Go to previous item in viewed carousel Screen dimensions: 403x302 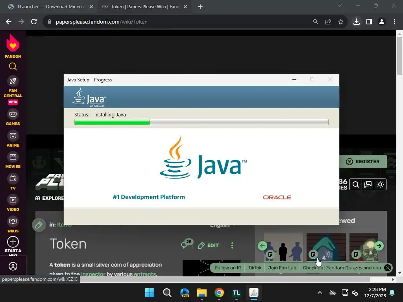(x=263, y=246)
